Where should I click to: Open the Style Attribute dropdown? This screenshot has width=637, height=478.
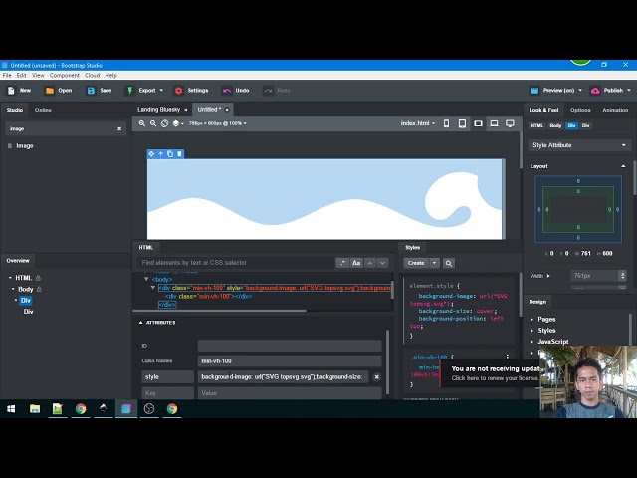579,145
